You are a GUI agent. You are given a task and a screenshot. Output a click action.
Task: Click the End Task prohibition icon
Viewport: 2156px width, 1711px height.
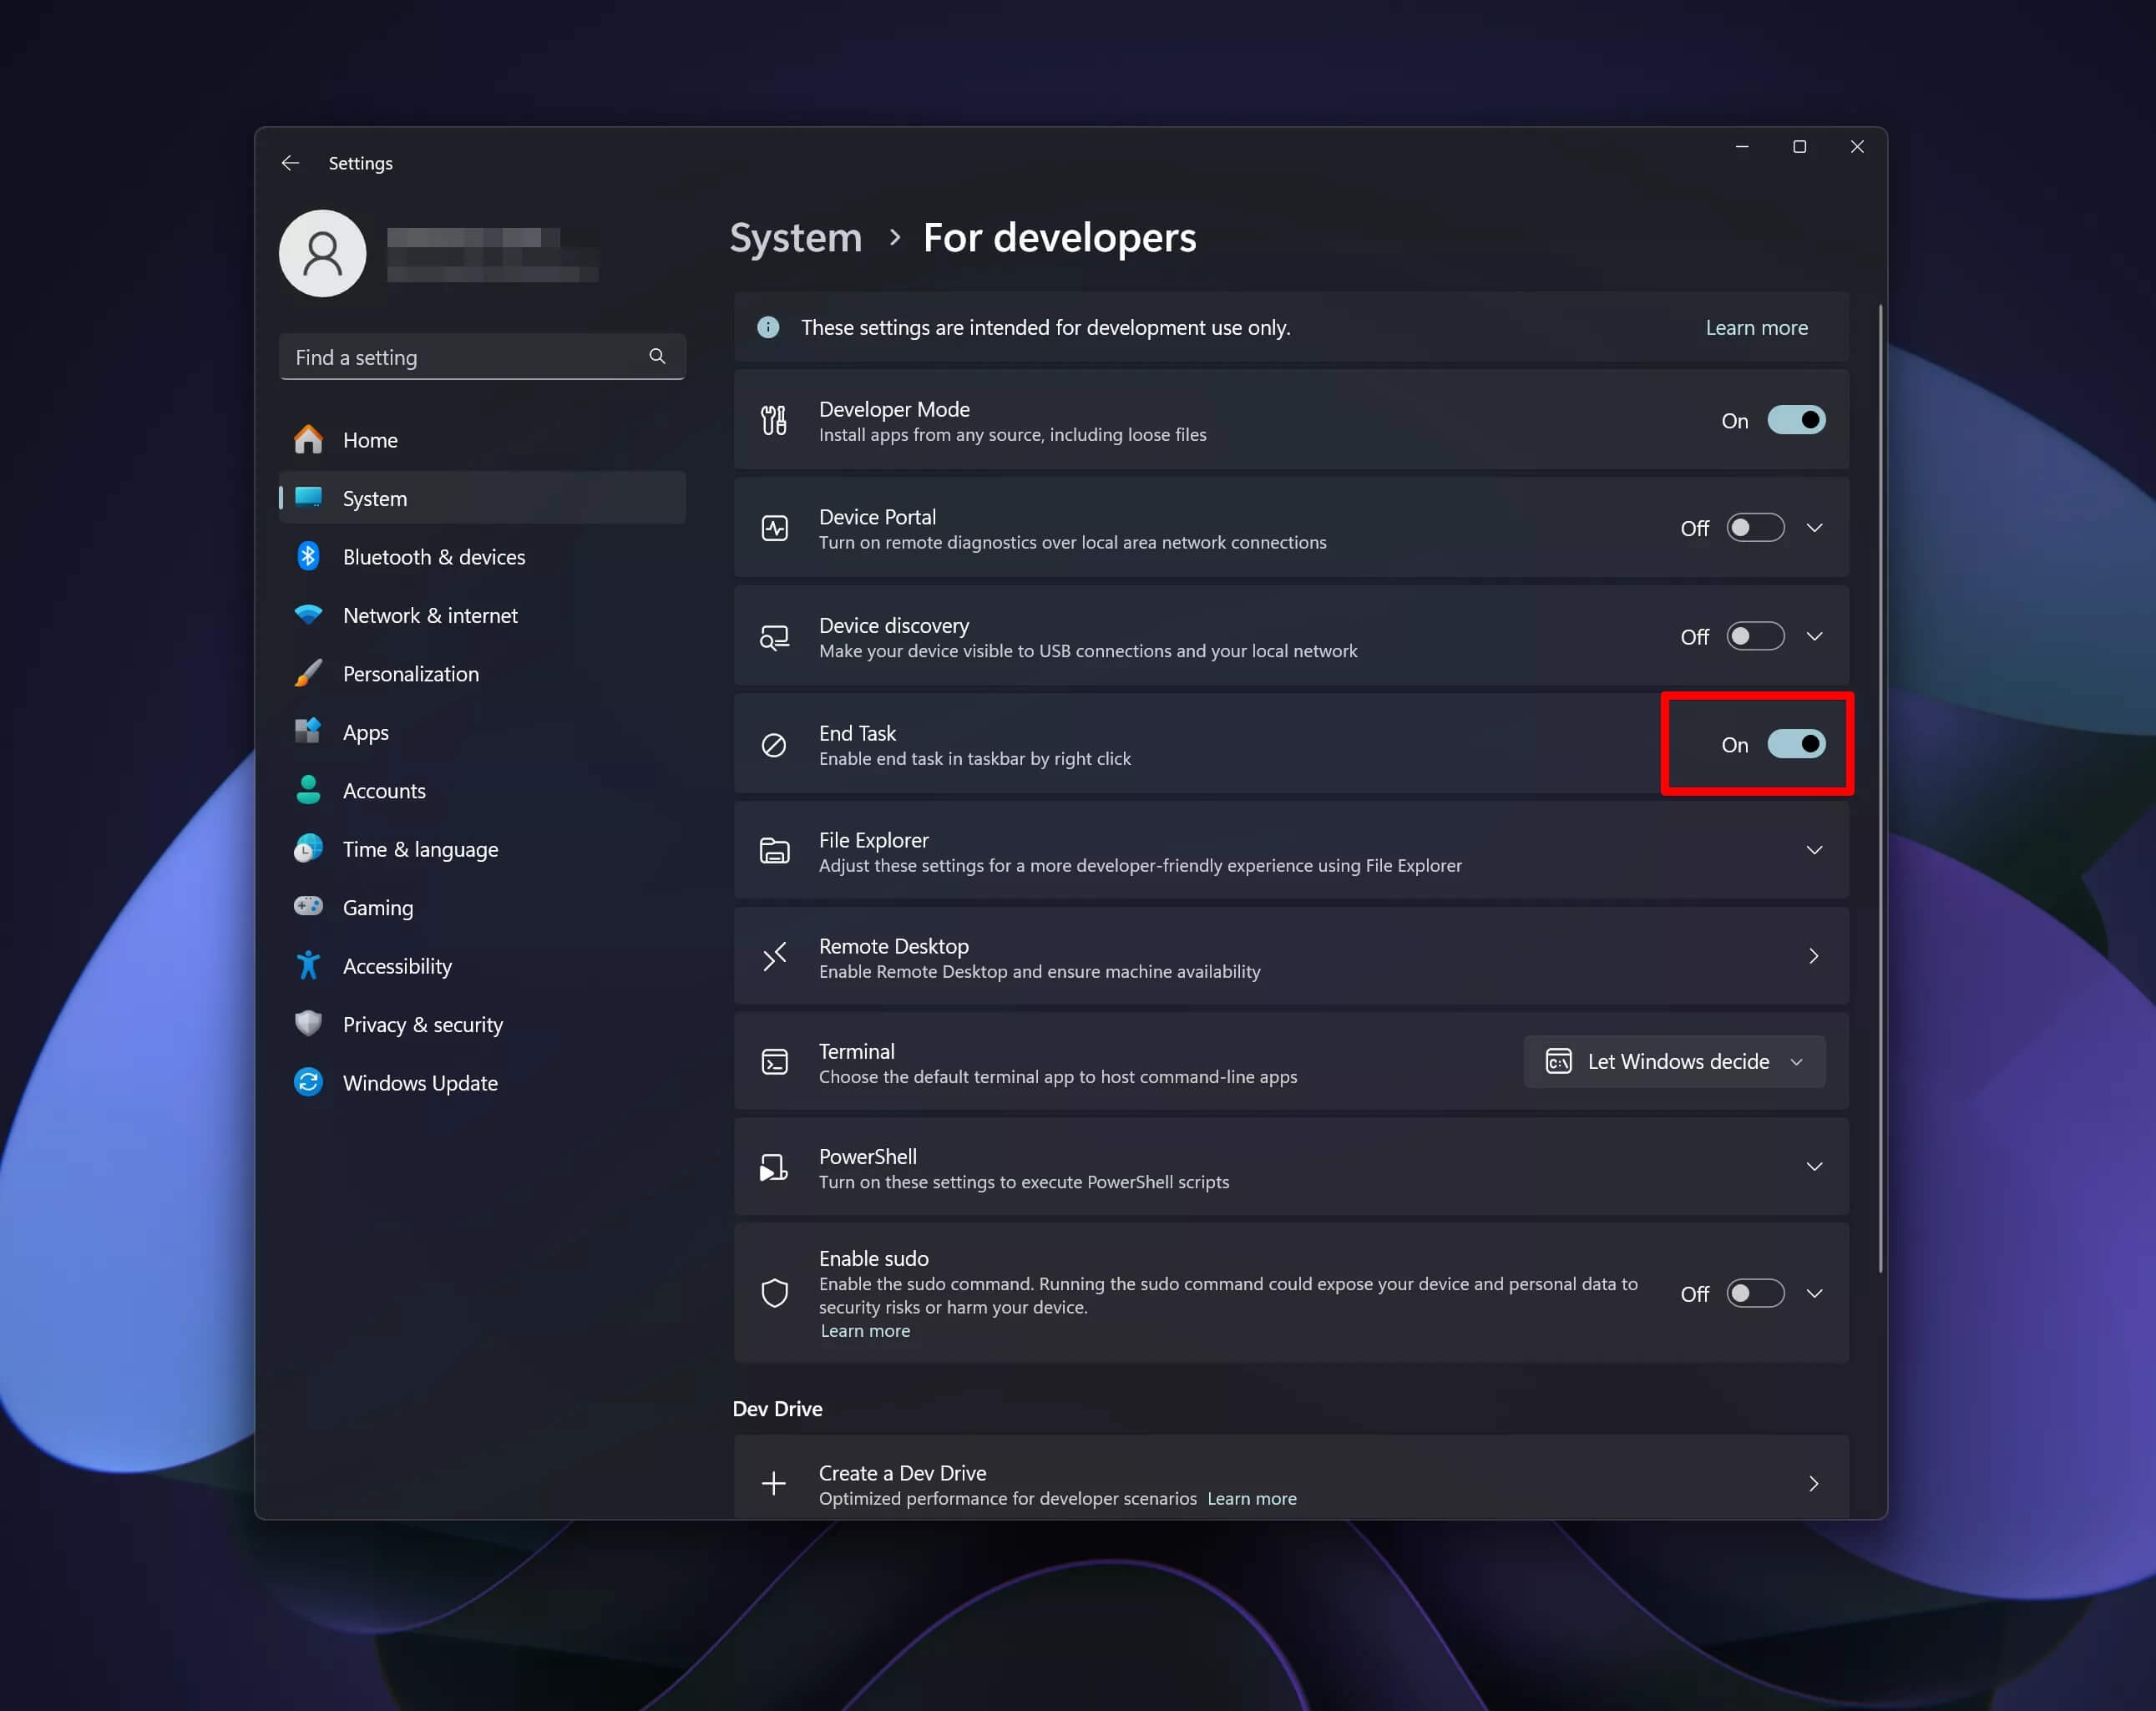[774, 745]
